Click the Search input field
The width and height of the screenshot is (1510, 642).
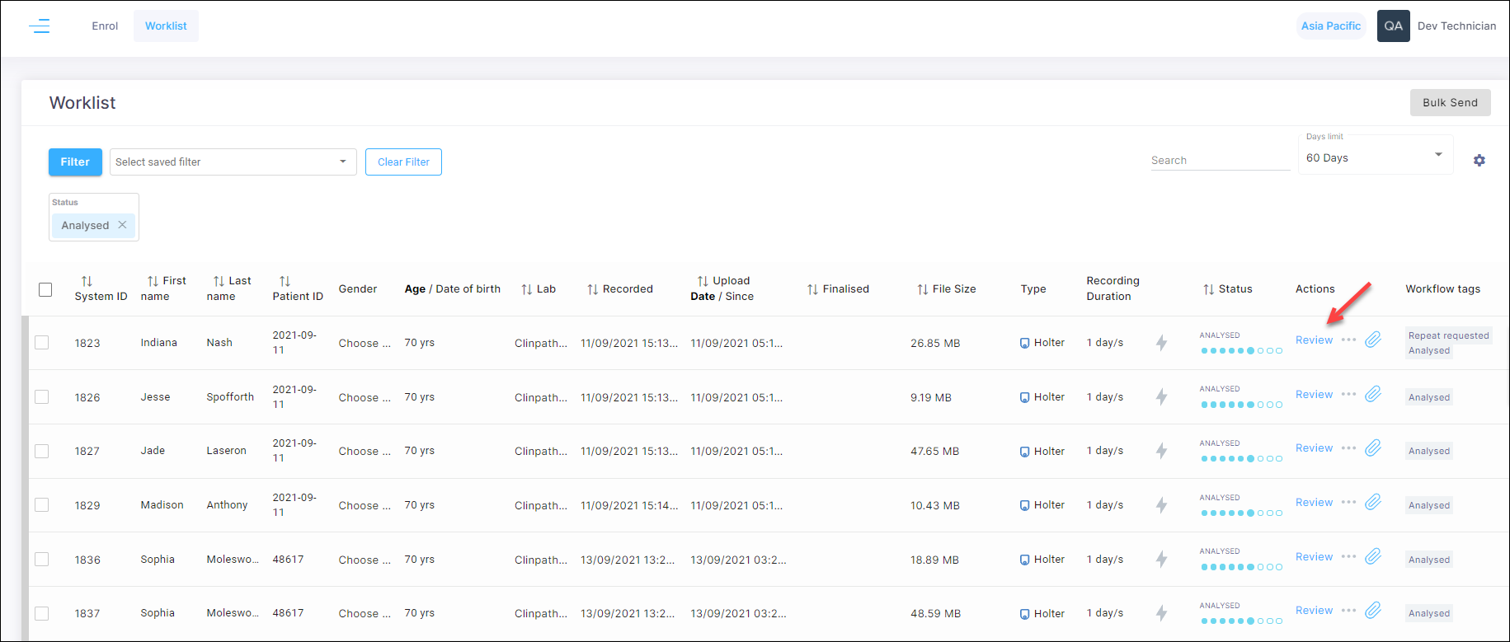click(x=1220, y=160)
